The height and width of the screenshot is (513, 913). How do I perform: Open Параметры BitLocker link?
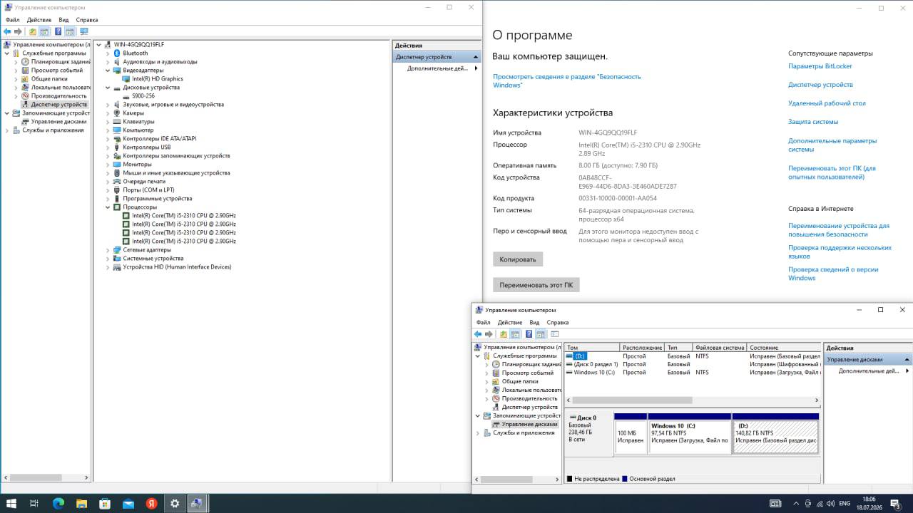(820, 66)
